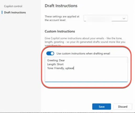Disable the custom instructions toggle switch
The height and width of the screenshot is (113, 135).
[50, 53]
